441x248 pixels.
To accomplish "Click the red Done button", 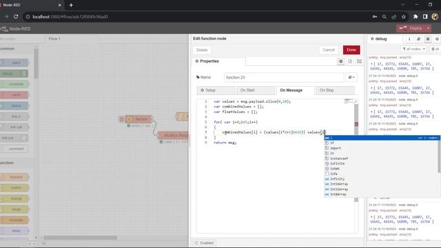I will [351, 50].
